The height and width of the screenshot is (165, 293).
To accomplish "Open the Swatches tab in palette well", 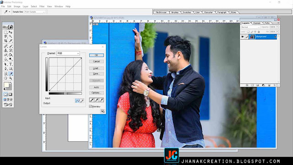I will coord(187,12).
